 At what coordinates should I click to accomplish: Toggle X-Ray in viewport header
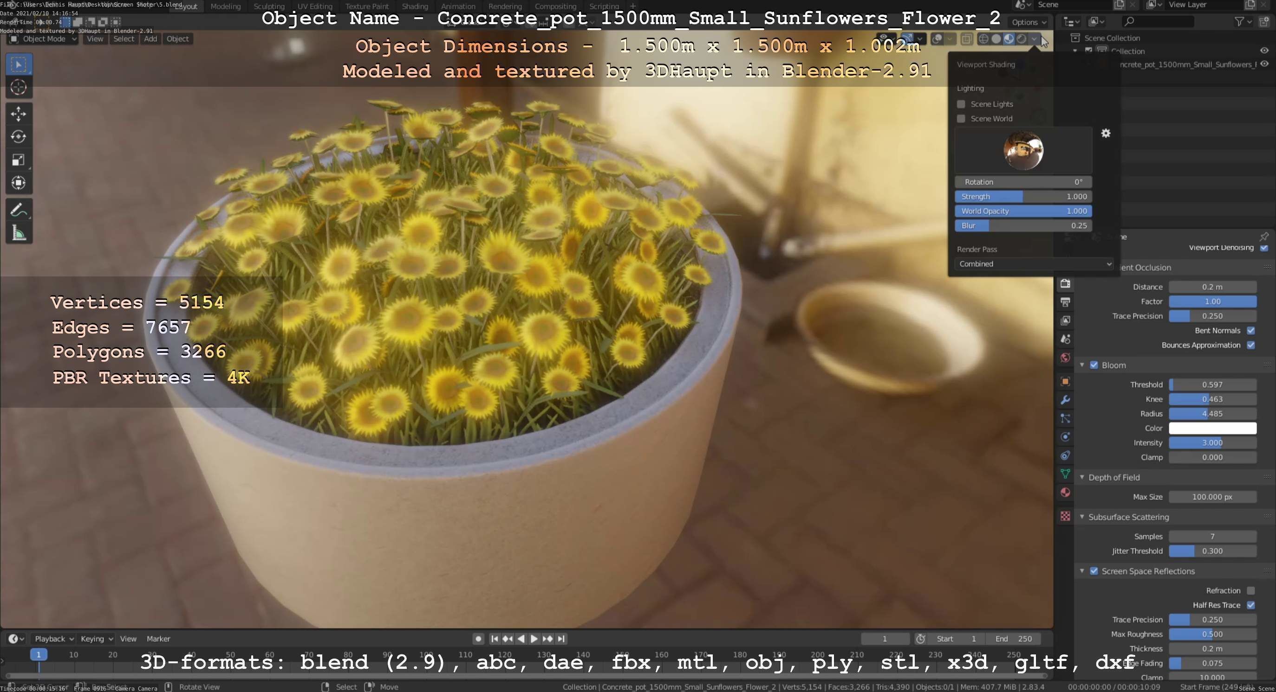tap(966, 38)
